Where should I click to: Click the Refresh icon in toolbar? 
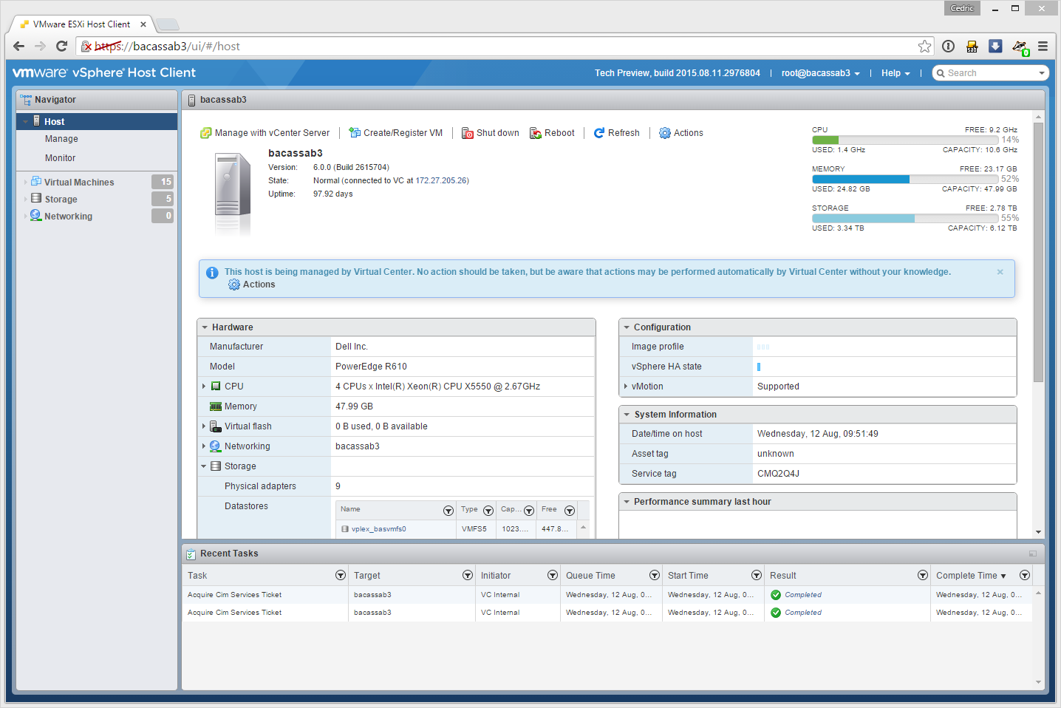pos(599,133)
